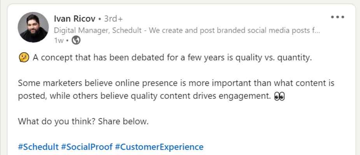360x155 pixels.
Task: Open the #SocialProof hashtag
Action: 87,147
